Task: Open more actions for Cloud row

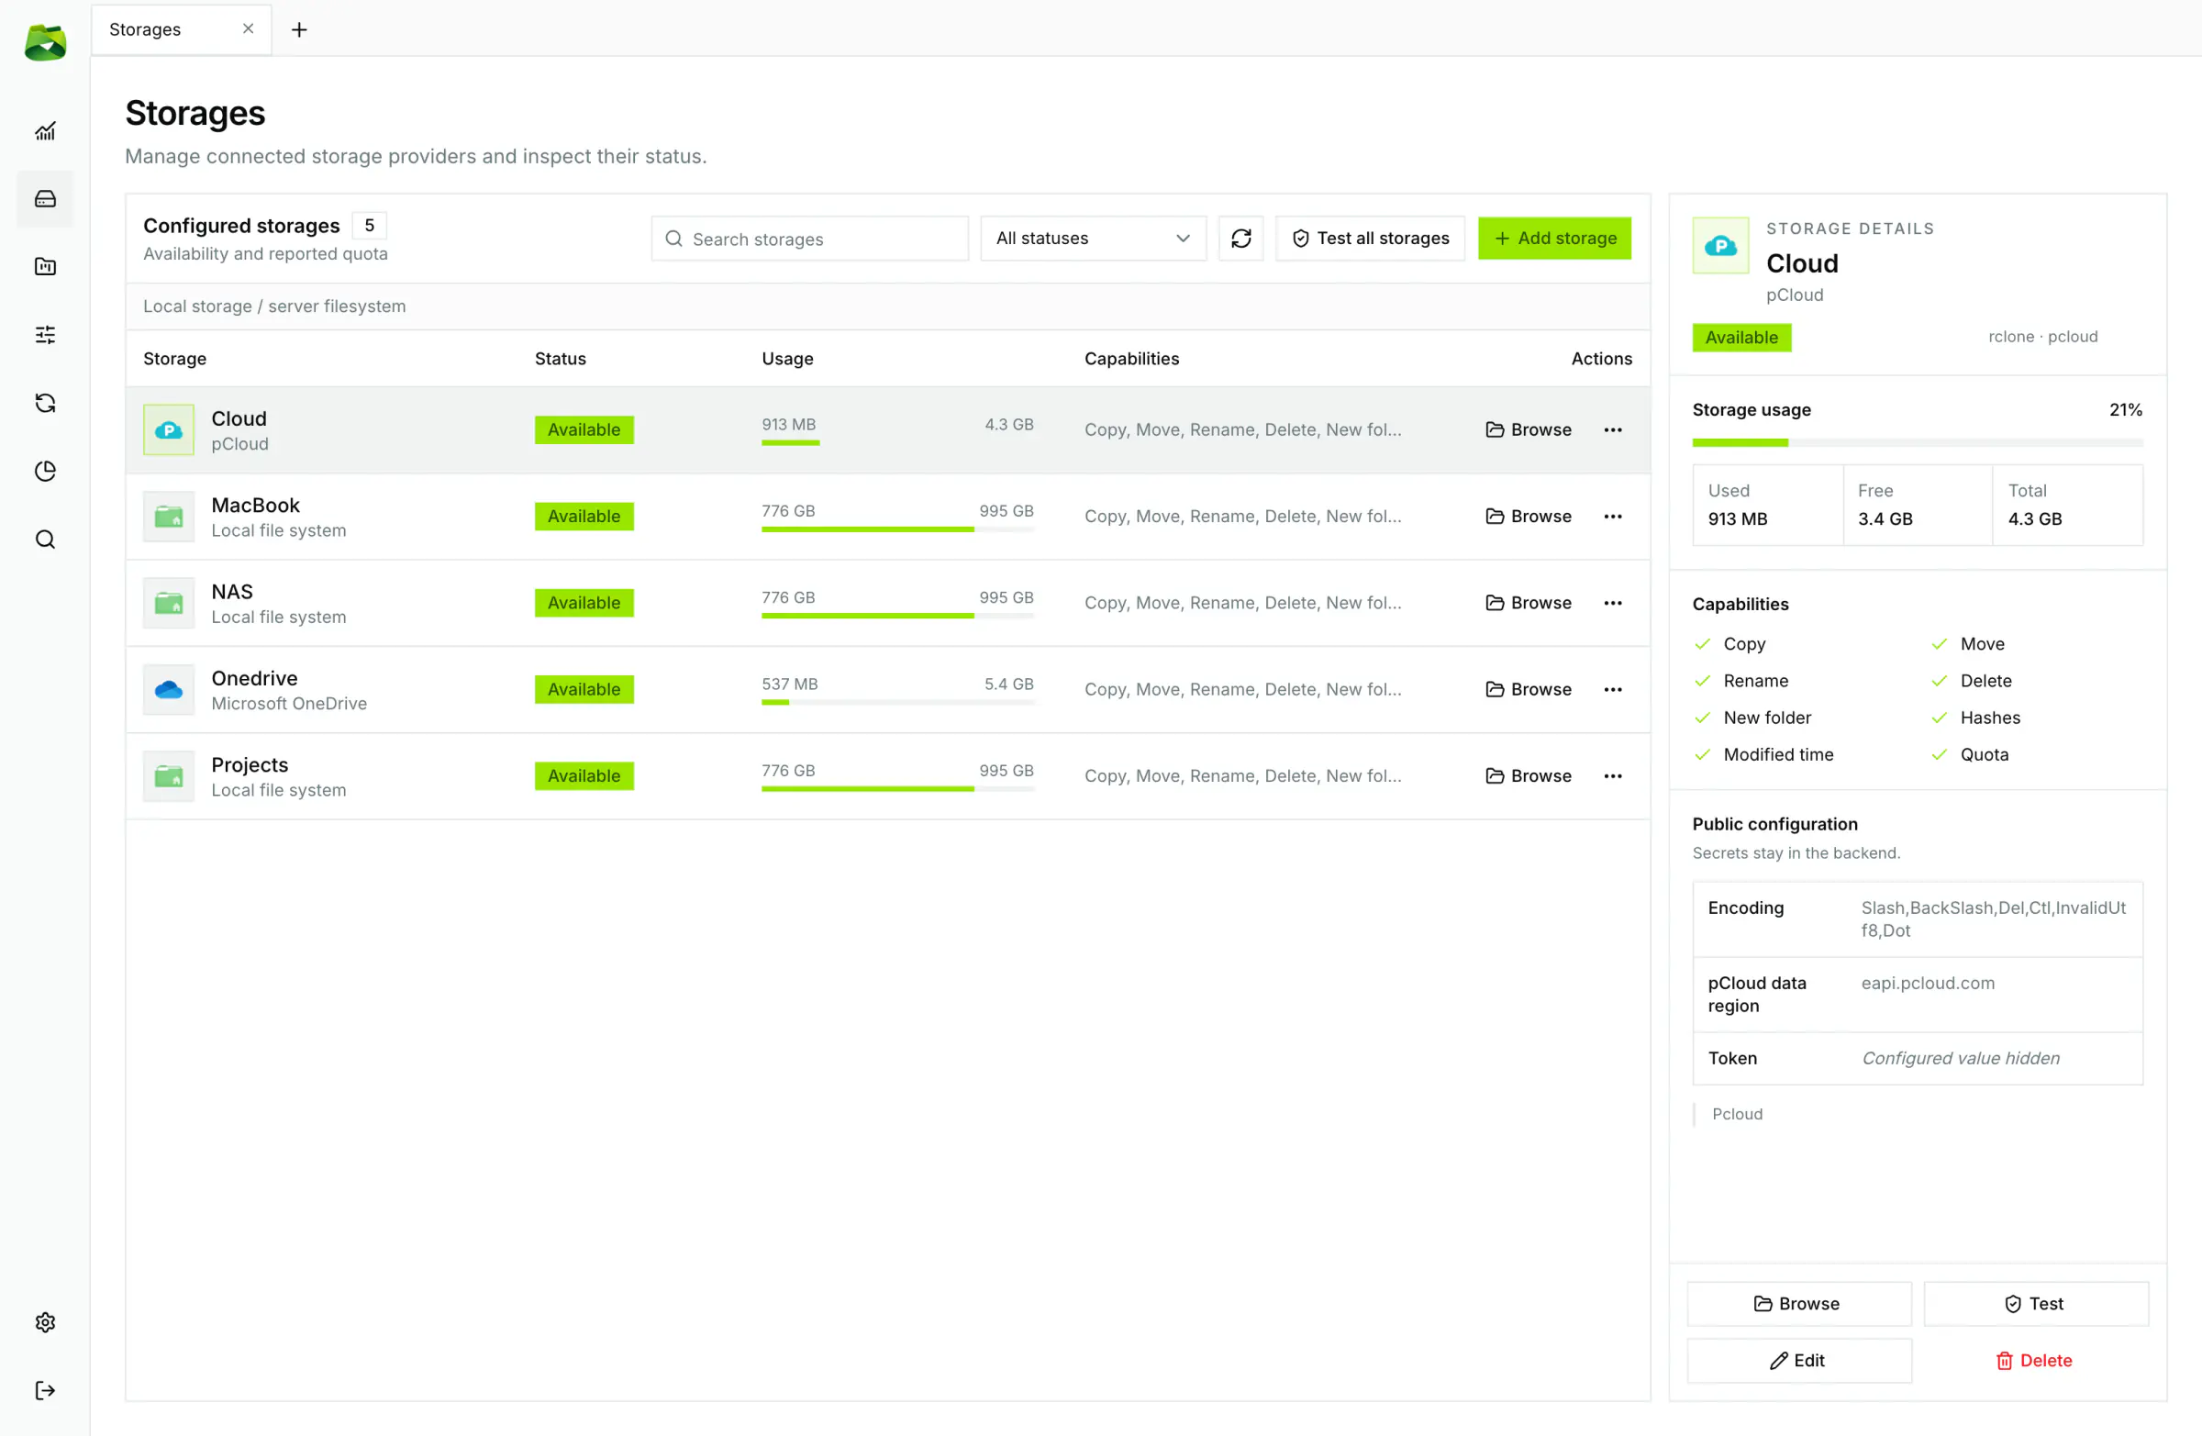Action: (1613, 430)
